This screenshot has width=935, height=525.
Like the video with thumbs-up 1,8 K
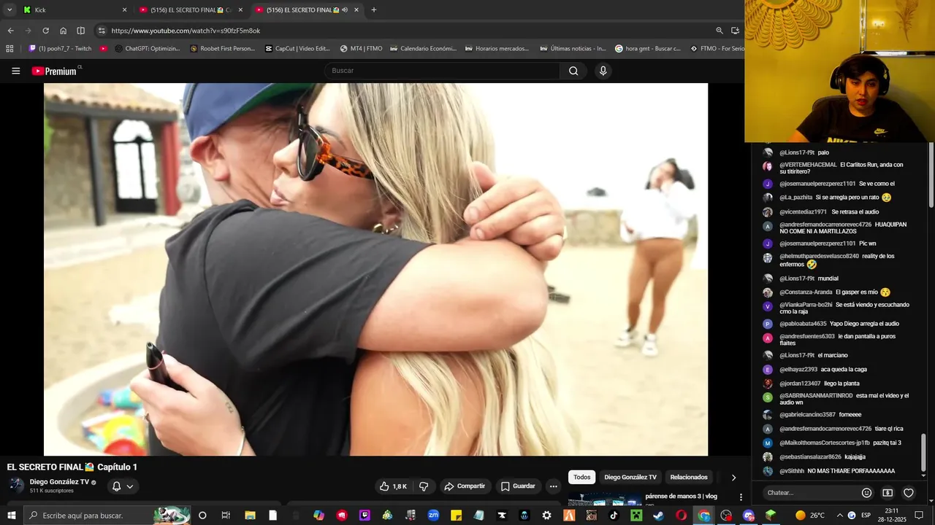pyautogui.click(x=393, y=486)
